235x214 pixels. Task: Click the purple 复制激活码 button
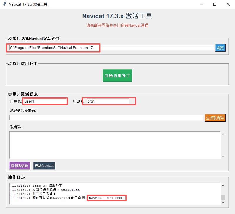20,166
